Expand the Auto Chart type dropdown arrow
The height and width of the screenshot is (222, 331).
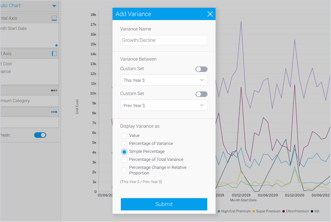tap(54, 6)
